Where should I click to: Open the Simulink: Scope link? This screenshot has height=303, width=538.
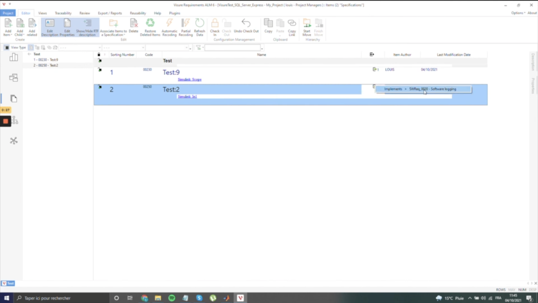[190, 79]
